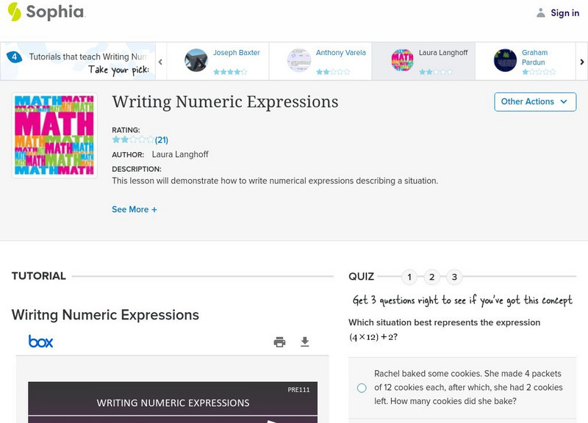
Task: Click the large MATH tutorial cover image
Action: pos(54,135)
